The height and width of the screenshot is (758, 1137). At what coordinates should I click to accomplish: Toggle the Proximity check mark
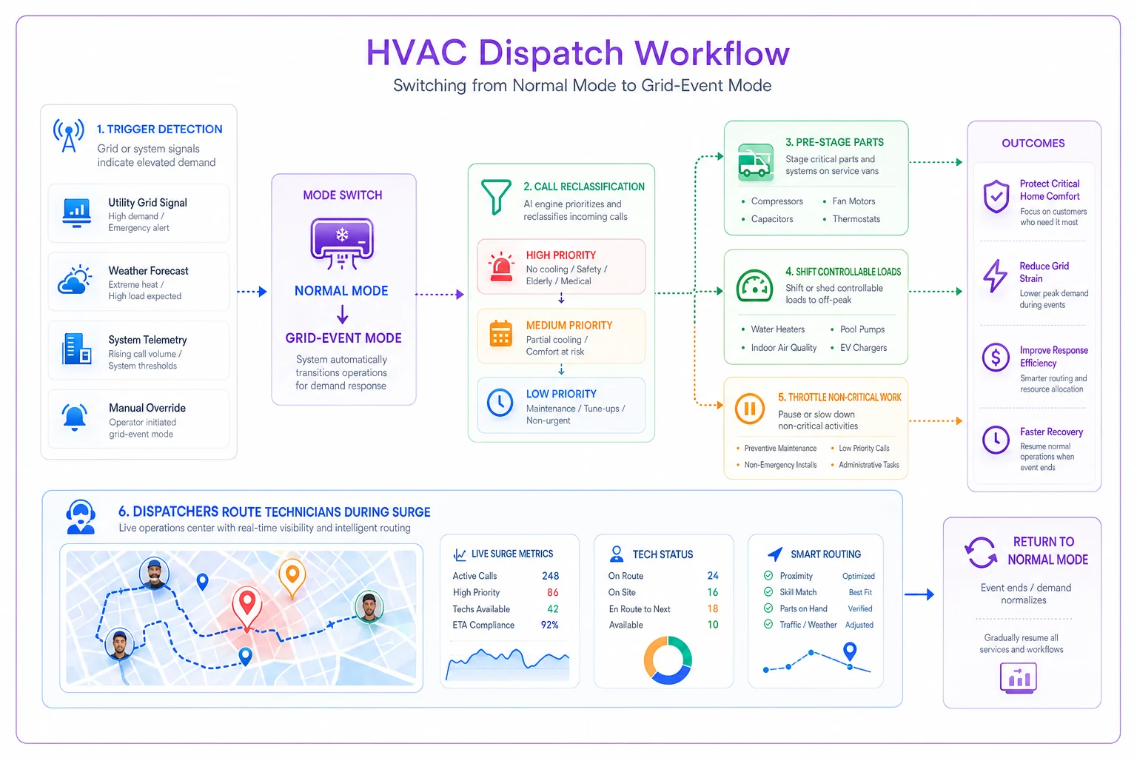pyautogui.click(x=768, y=576)
